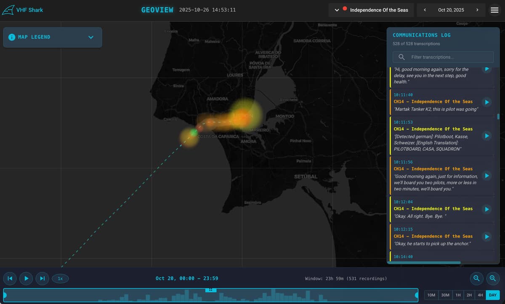The image size is (505, 304).
Task: Skip to end of timeline
Action: [42, 278]
